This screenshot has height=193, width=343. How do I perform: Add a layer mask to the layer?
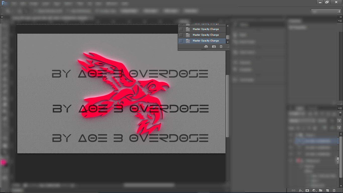point(307,190)
